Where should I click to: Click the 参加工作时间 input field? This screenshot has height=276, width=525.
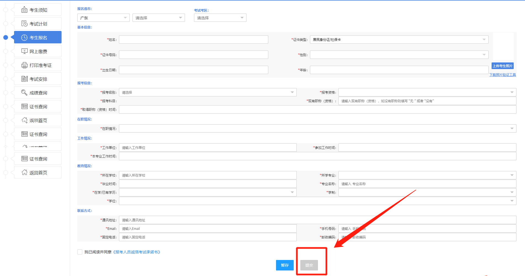pyautogui.click(x=427, y=148)
